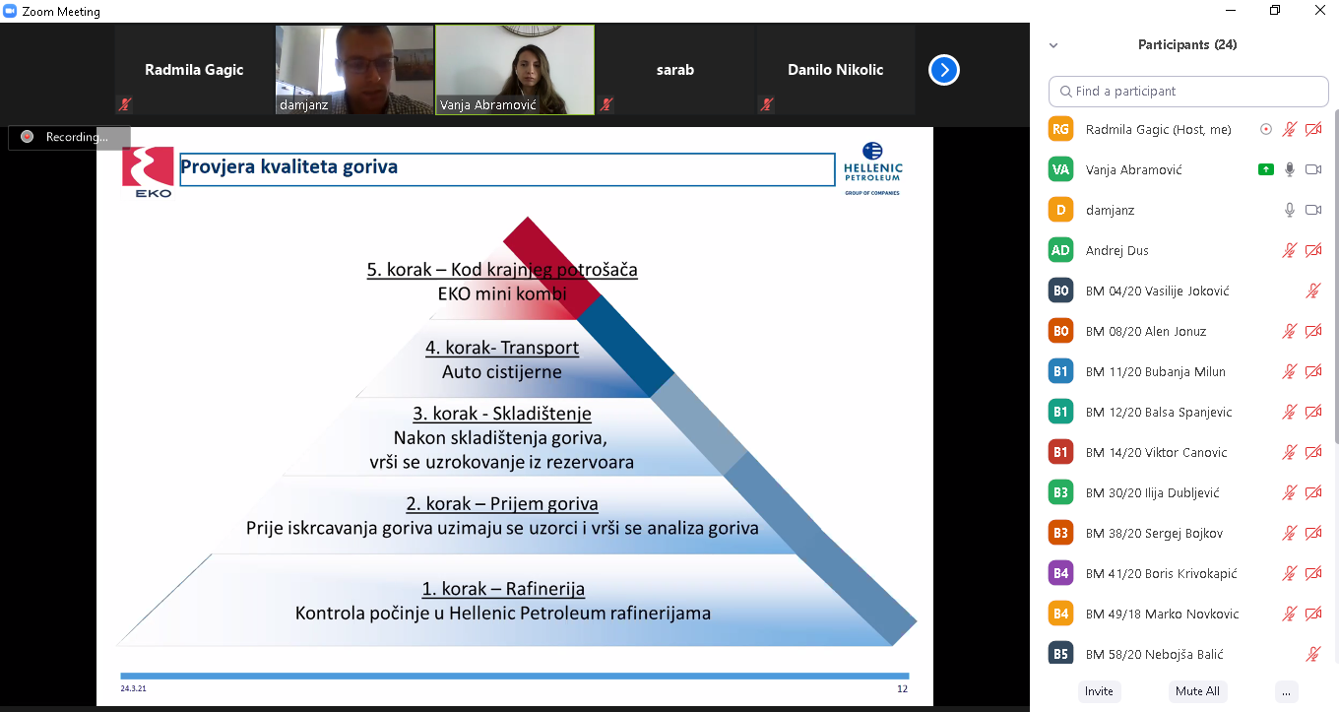1339x712 pixels.
Task: Click slide date 24.3.21 in footer
Action: click(x=133, y=689)
